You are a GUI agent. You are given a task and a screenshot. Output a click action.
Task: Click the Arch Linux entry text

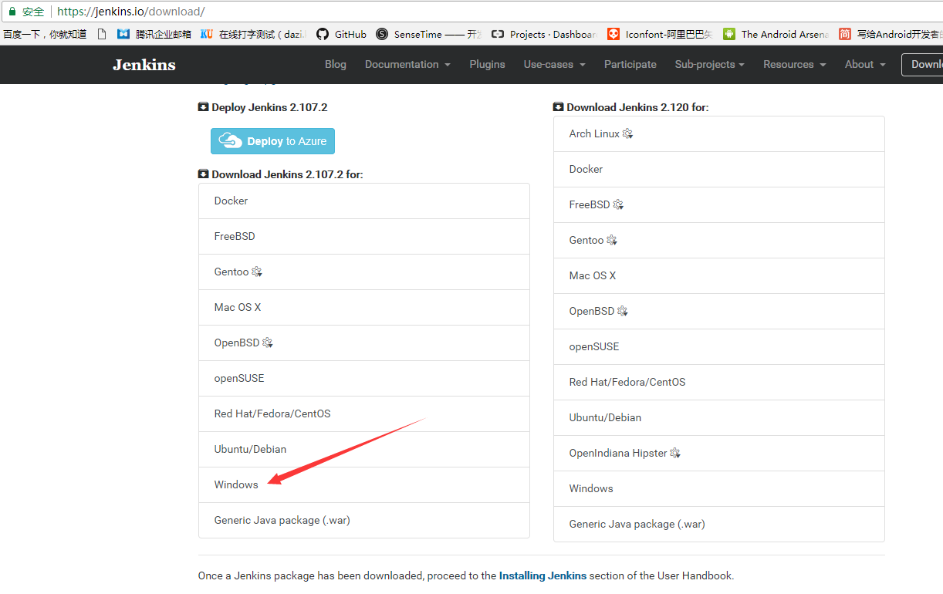594,133
